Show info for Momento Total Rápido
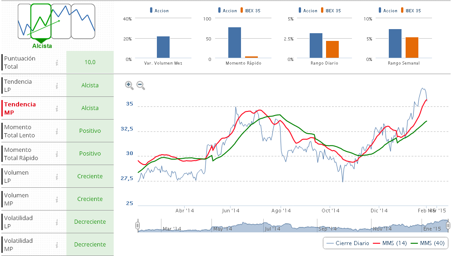The width and height of the screenshot is (452, 256). coord(57,154)
